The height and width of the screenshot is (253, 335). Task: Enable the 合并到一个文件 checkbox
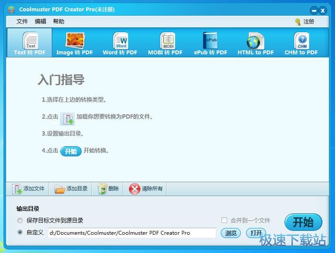point(224,220)
